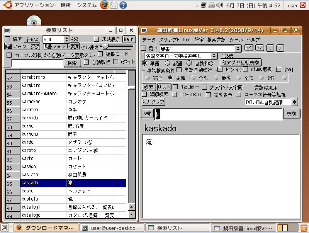This screenshot has height=233, width=309.
Task: Click the 行MAX 500 spinner arrows
Action: 67,40
